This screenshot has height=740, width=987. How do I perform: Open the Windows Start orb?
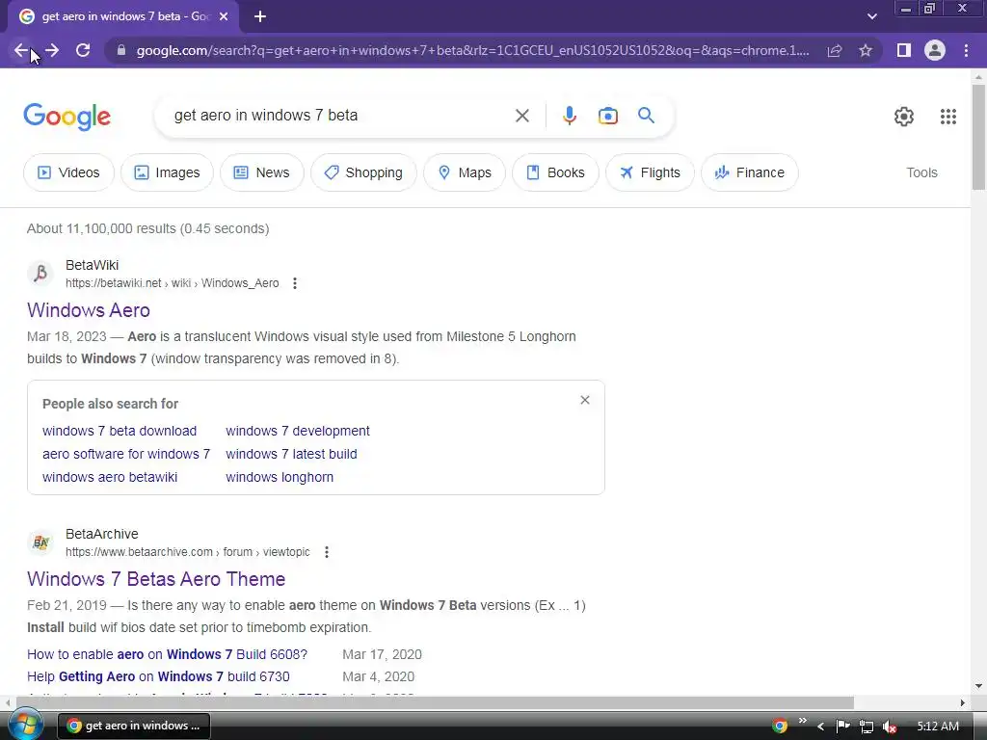[25, 727]
